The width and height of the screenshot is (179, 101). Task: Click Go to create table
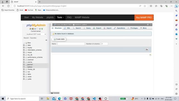[147, 49]
